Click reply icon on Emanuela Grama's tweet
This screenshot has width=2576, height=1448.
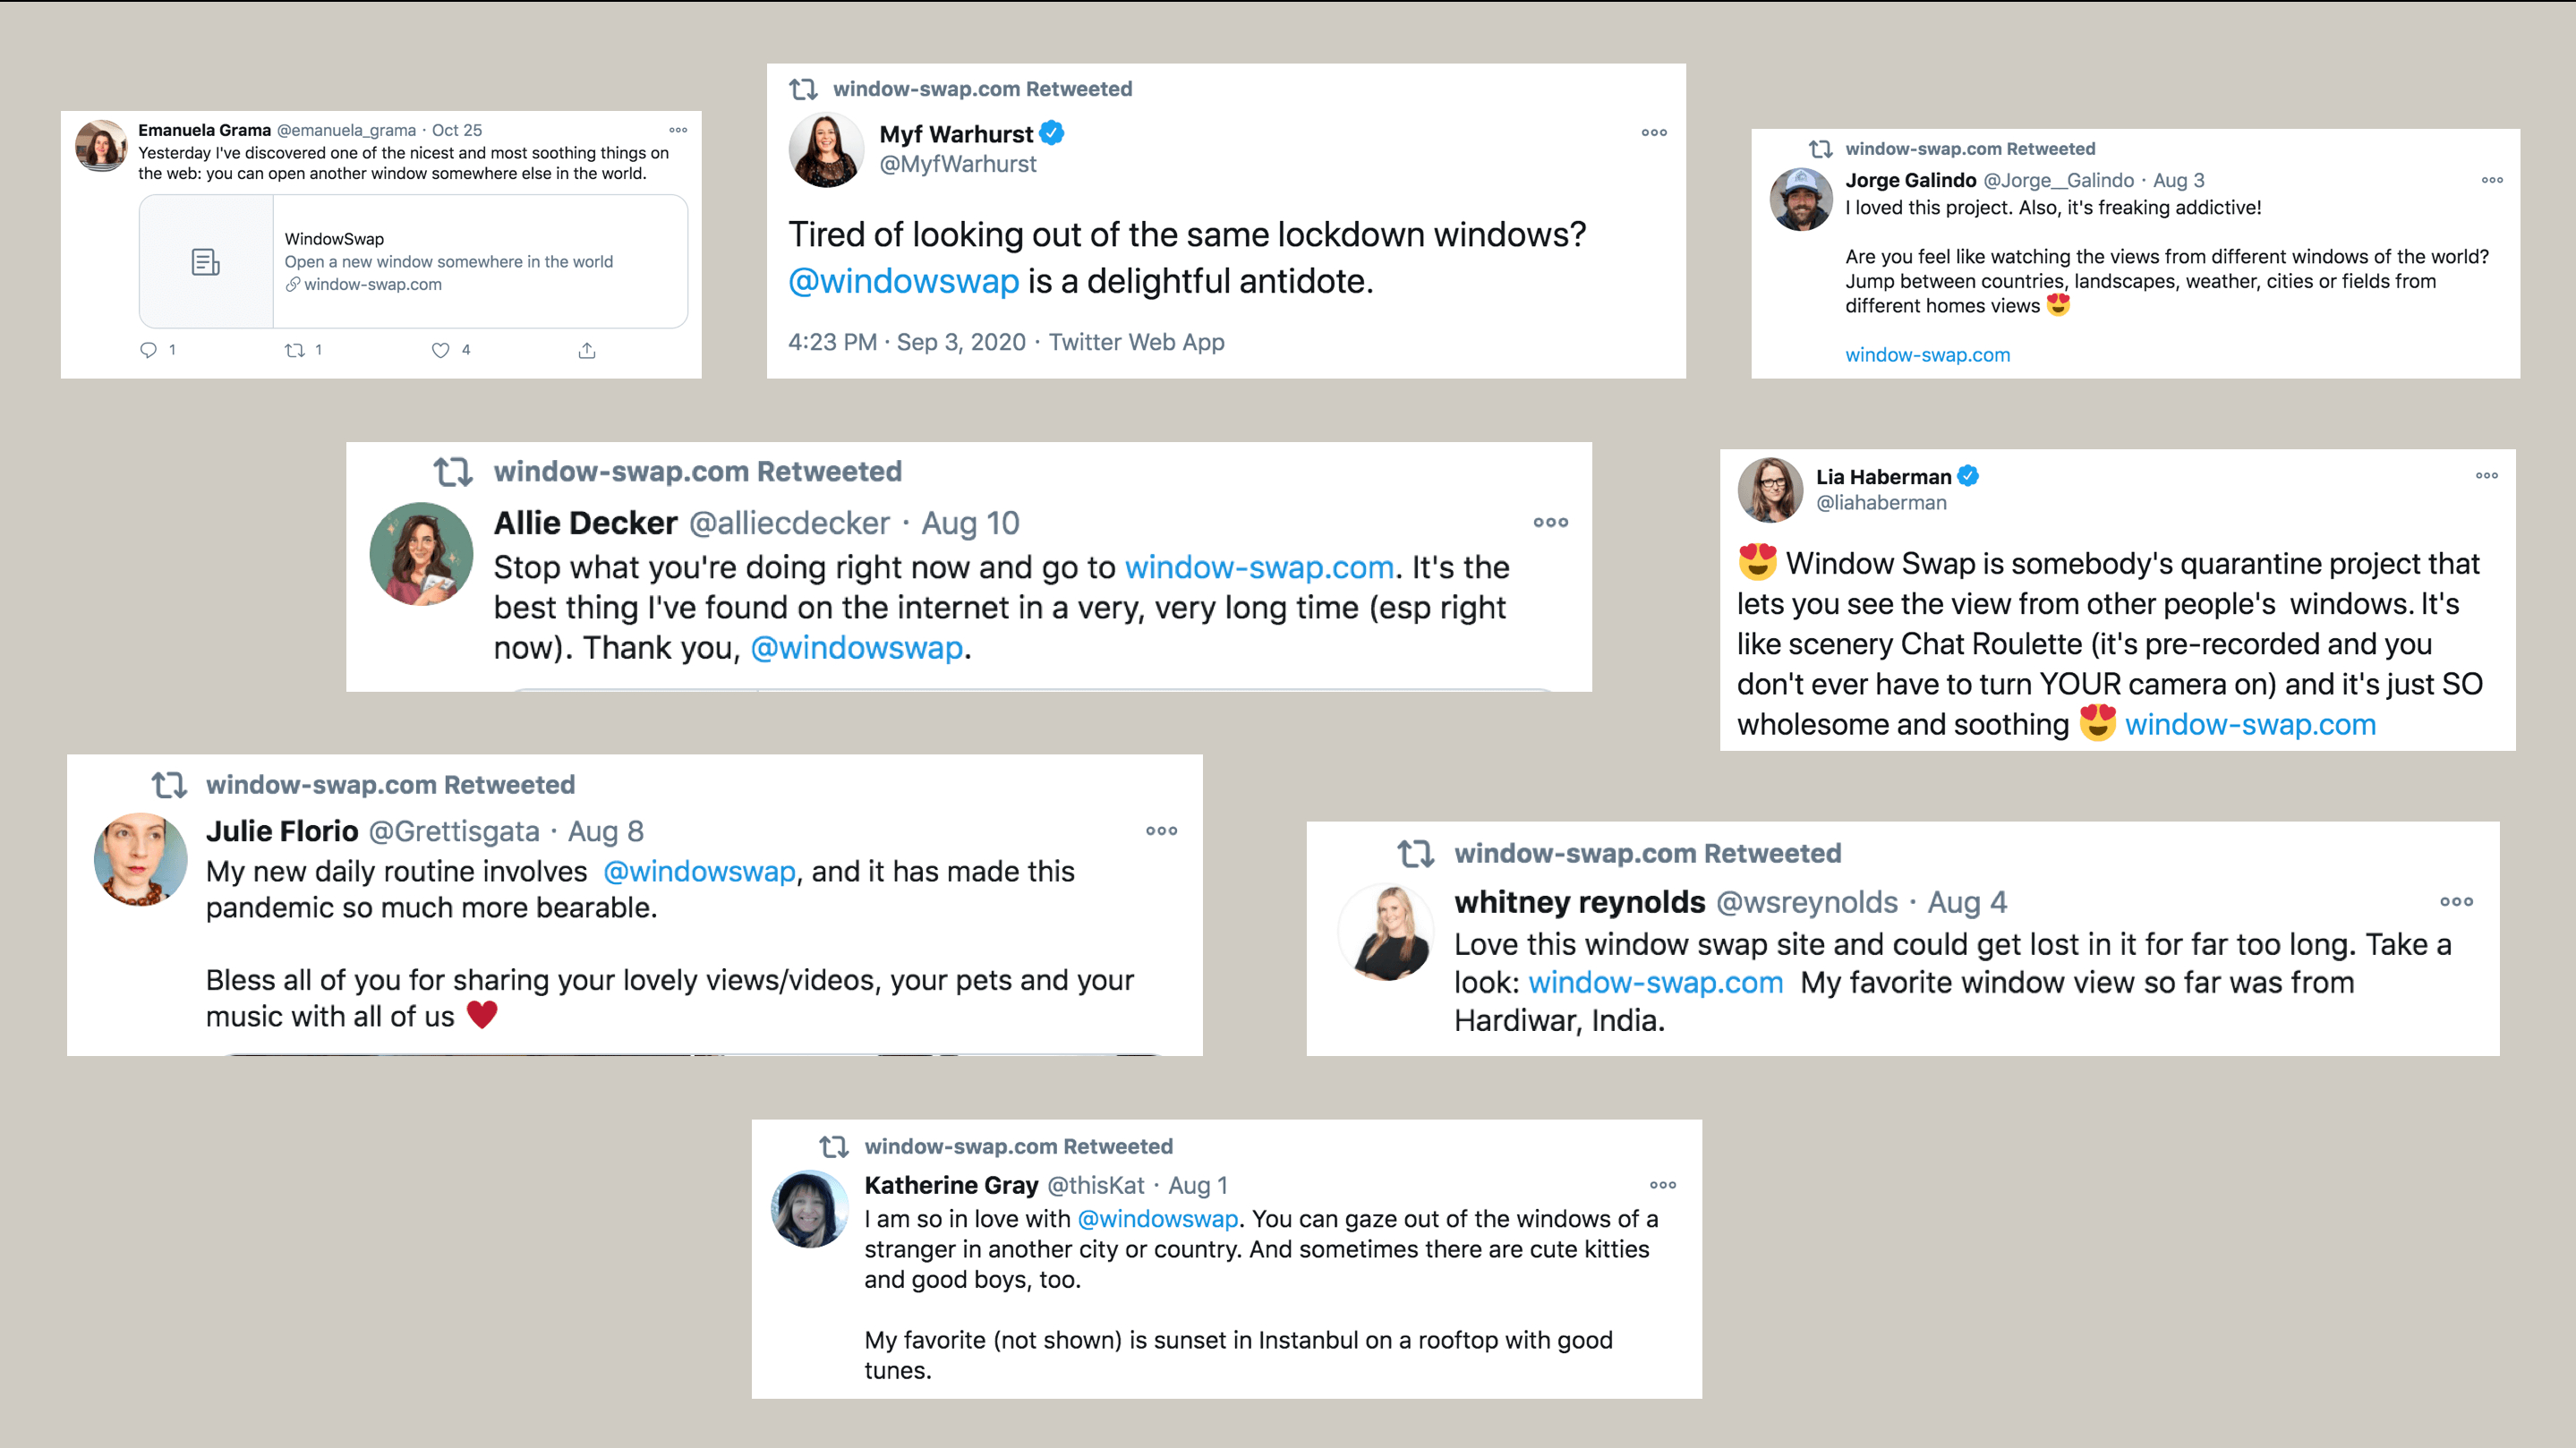click(x=148, y=350)
